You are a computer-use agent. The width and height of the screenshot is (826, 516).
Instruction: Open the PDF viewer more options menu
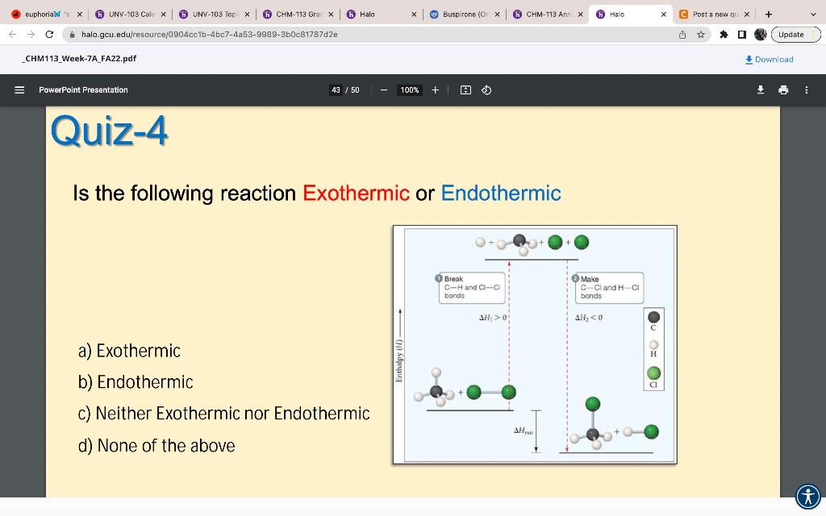804,89
